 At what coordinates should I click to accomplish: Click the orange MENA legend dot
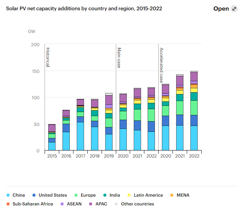(172, 195)
